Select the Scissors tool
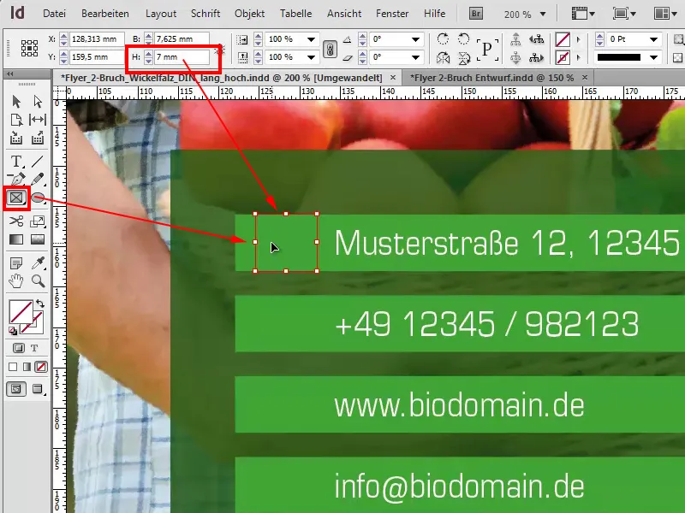The width and height of the screenshot is (685, 513). 16,221
